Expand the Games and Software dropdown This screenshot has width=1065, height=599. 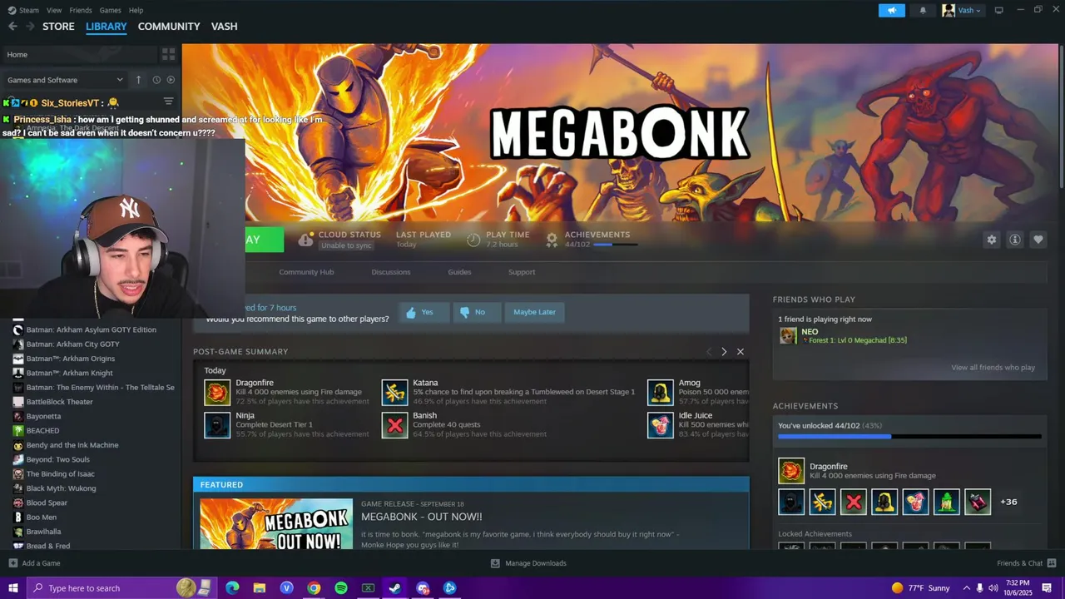coord(65,80)
